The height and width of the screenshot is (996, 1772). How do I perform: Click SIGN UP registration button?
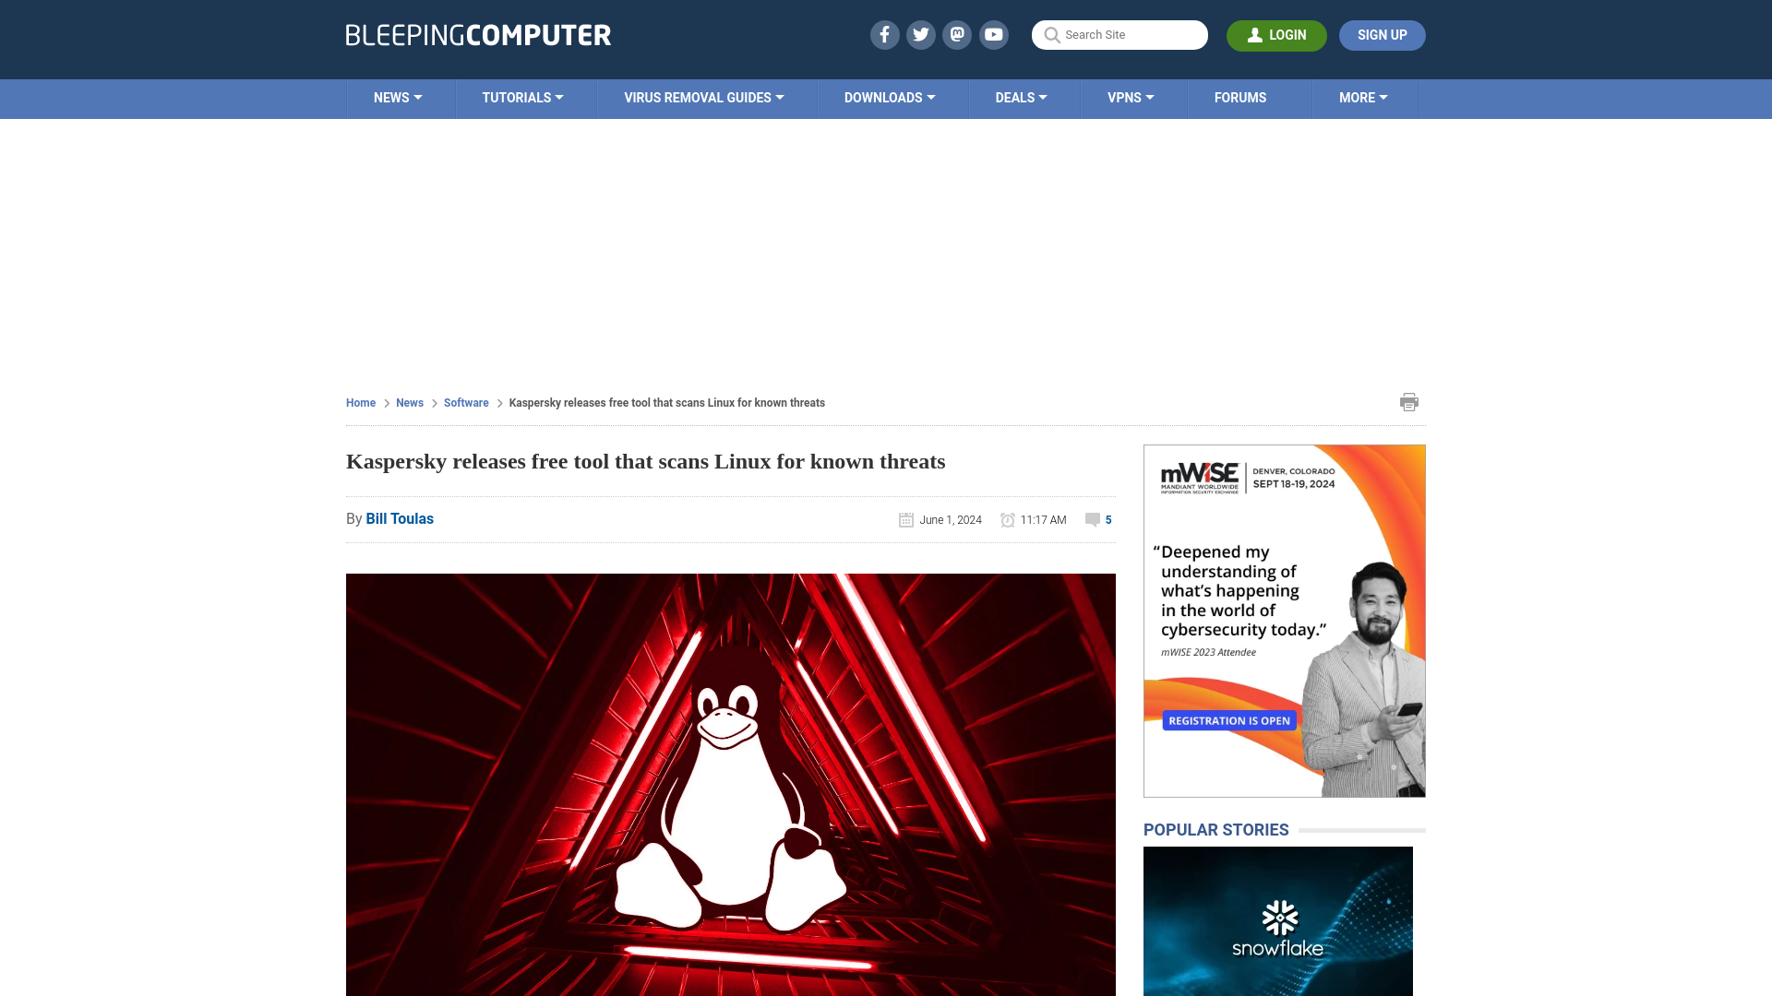coord(1383,34)
